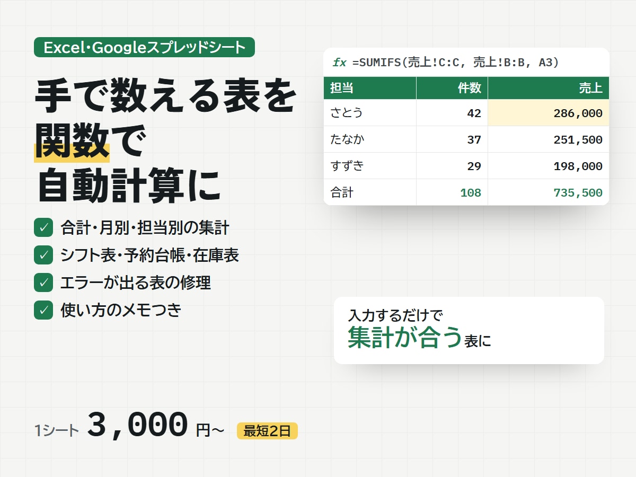
Task: Click checkmark beside 使い方のメモつき
Action: pyautogui.click(x=43, y=310)
